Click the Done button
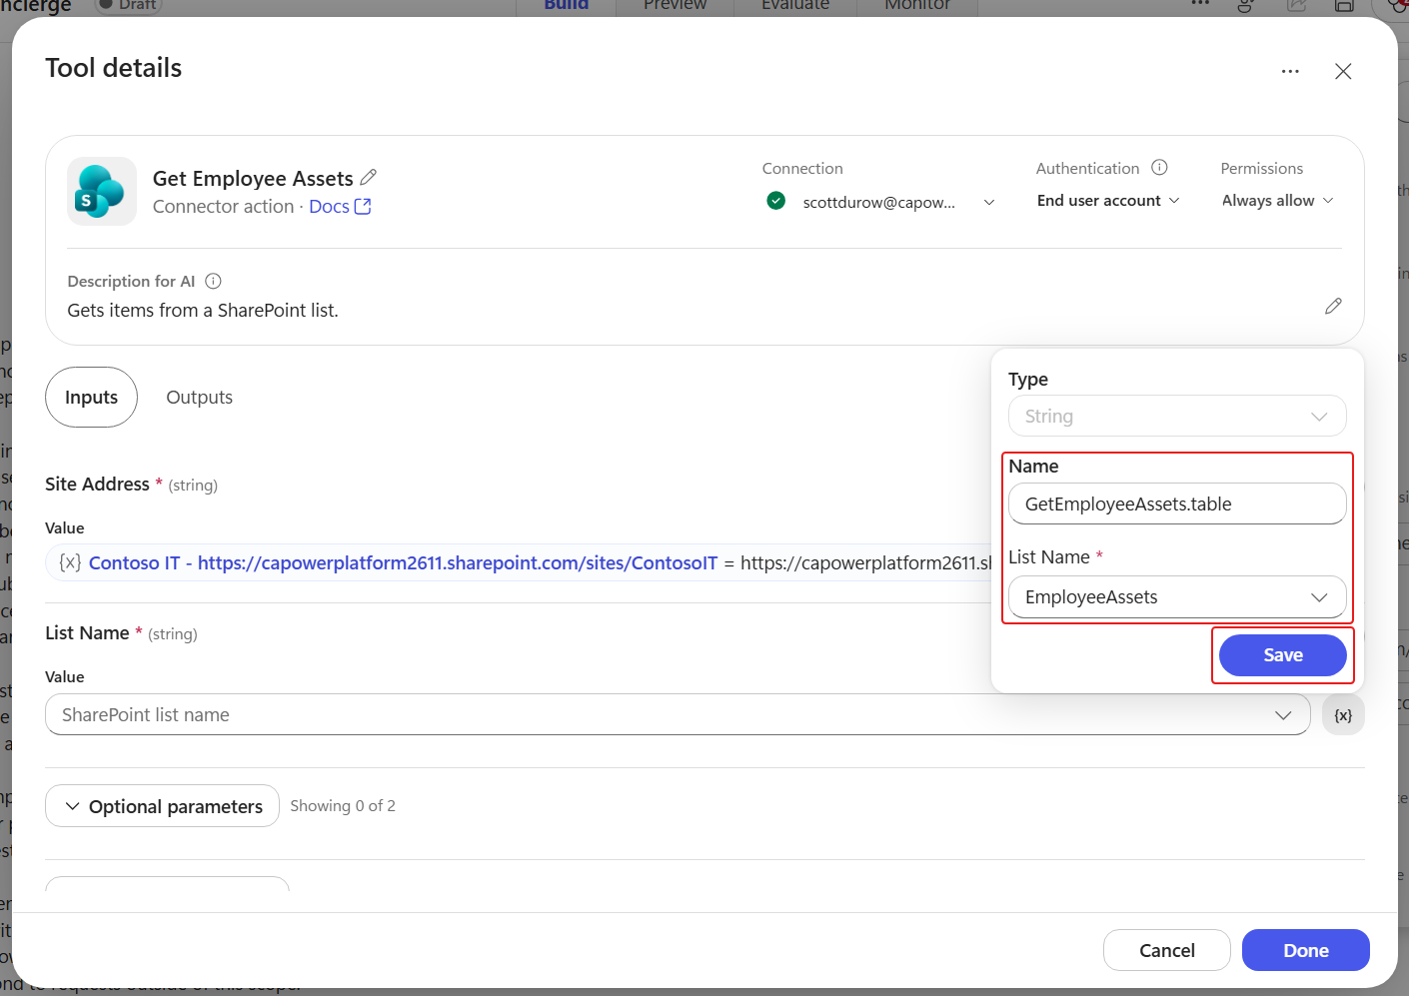 tap(1305, 950)
